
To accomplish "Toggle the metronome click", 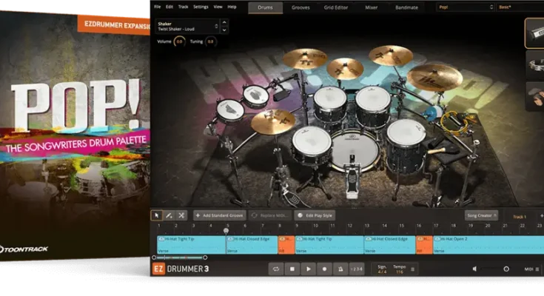I will click(340, 269).
